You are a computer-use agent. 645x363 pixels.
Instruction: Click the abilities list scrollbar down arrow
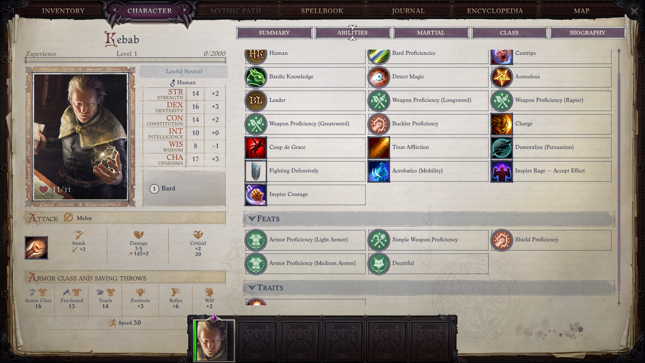(x=619, y=303)
